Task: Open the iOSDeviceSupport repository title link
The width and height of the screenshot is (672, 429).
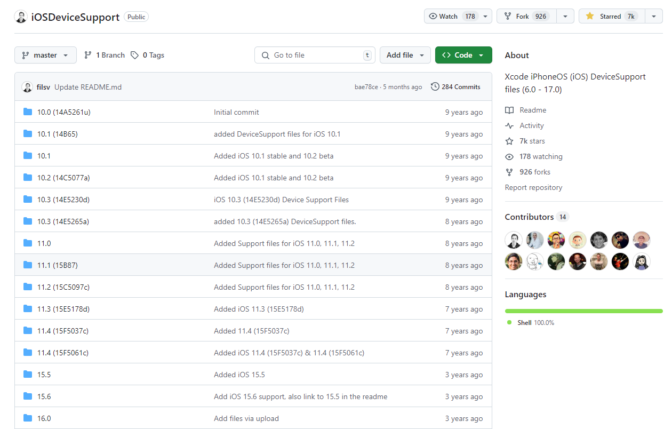Action: coord(75,17)
